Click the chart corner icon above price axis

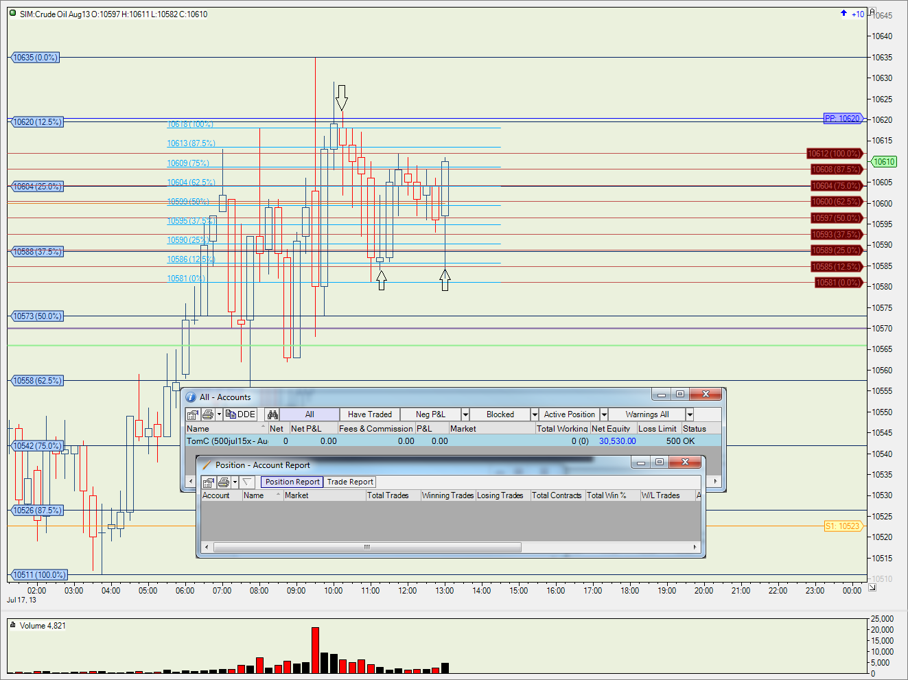[872, 11]
